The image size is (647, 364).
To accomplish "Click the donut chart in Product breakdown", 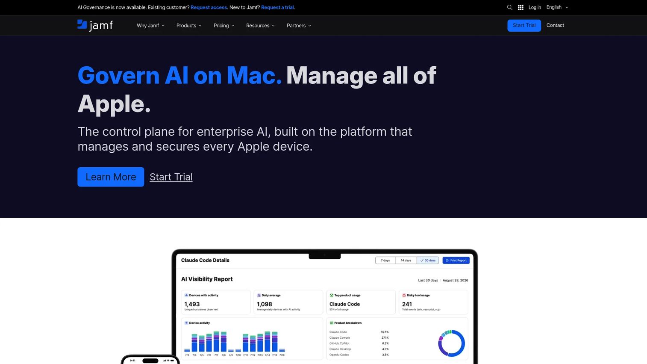I will 451,343.
